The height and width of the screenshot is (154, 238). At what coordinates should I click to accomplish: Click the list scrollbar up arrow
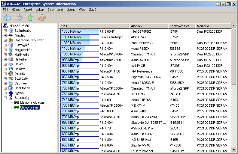[234, 26]
